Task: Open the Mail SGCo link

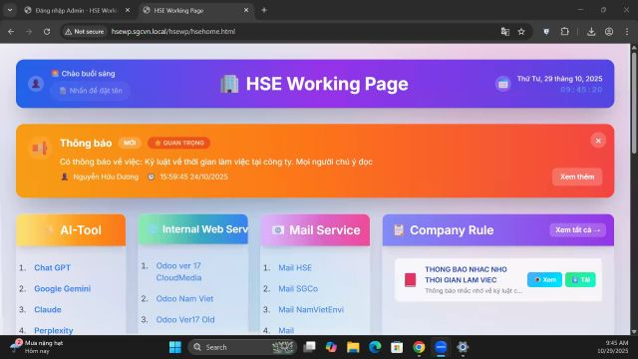Action: (298, 288)
